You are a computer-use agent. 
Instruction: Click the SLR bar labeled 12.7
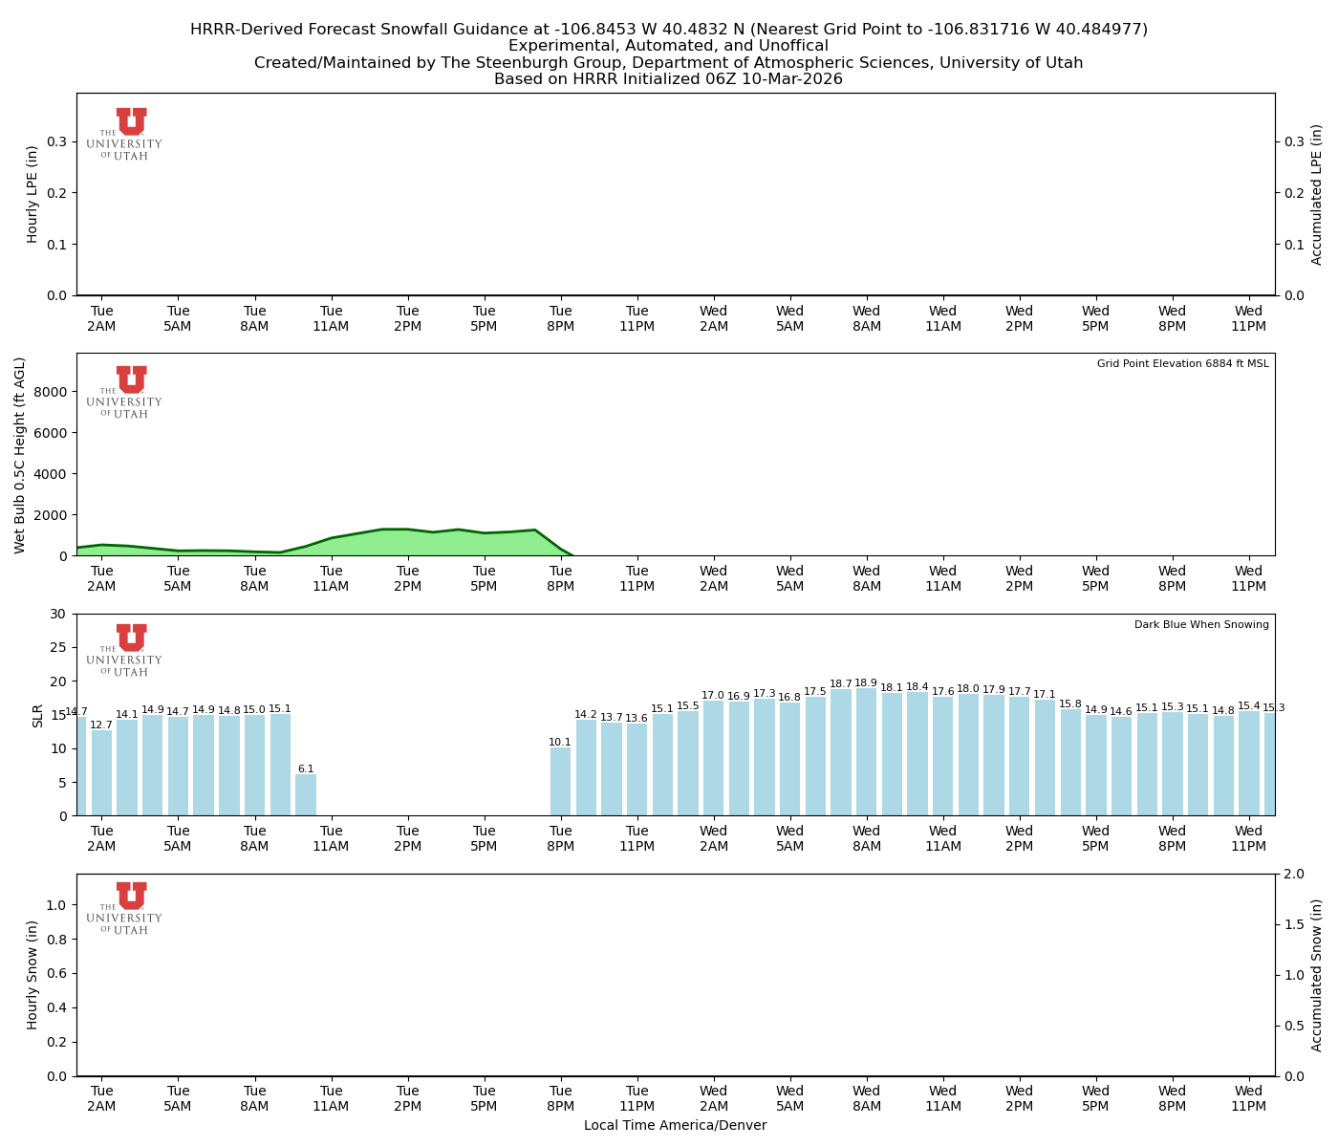101,773
